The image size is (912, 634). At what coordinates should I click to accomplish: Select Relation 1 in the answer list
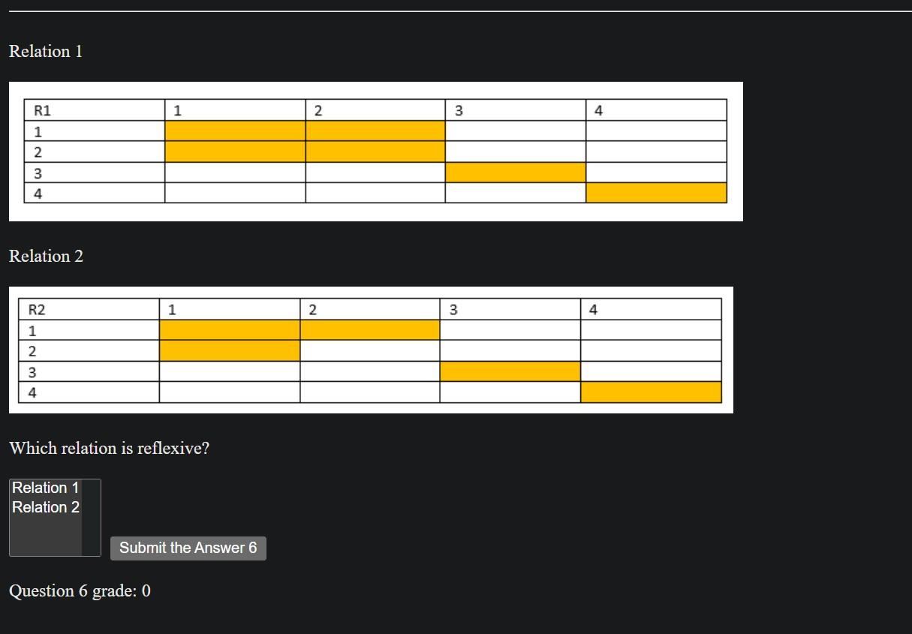45,488
